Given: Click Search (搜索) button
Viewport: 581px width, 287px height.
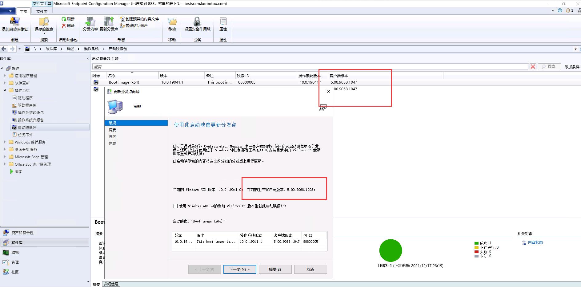Looking at the screenshot, I should coord(549,66).
